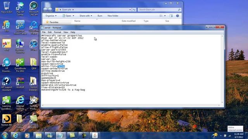Open the Java taskbar icon
The width and height of the screenshot is (248, 139).
click(95, 136)
